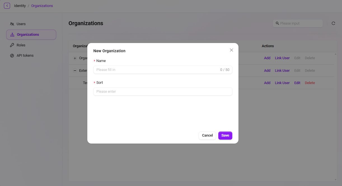Cancel the New Organization dialog
Image resolution: width=342 pixels, height=186 pixels.
[x=207, y=135]
